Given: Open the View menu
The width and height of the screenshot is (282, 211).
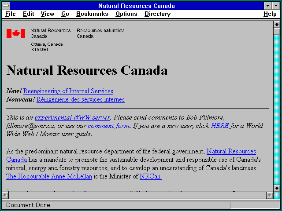Looking at the screenshot, I should (48, 14).
